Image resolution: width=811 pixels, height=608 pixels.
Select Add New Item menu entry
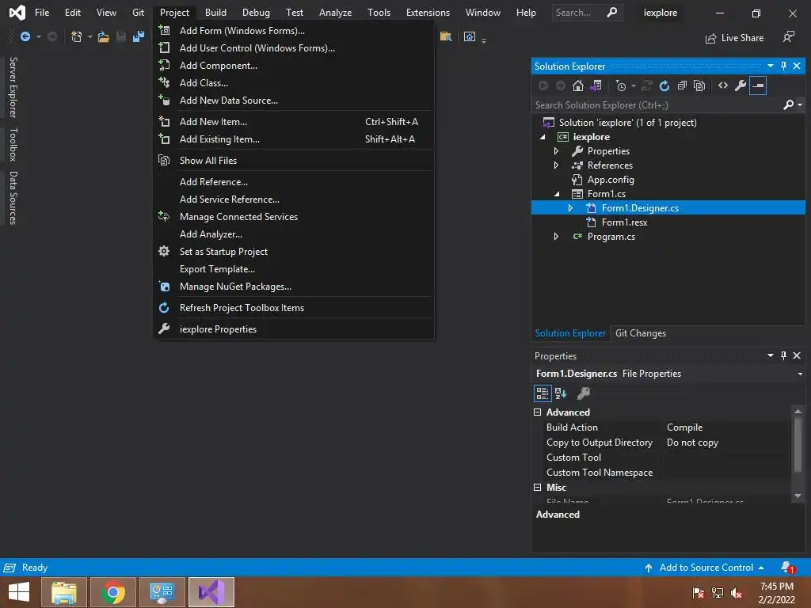(x=294, y=121)
